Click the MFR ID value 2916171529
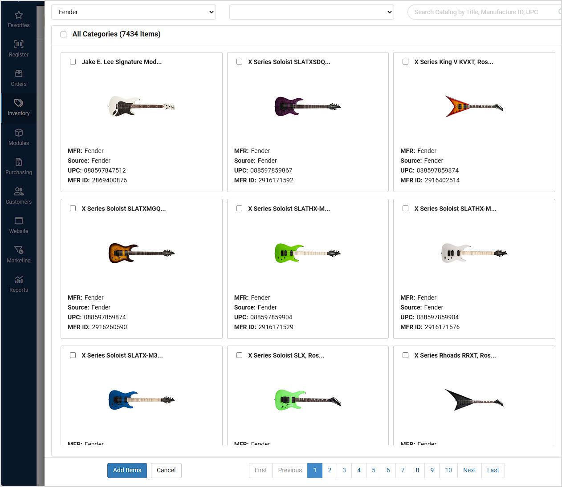 pyautogui.click(x=276, y=327)
